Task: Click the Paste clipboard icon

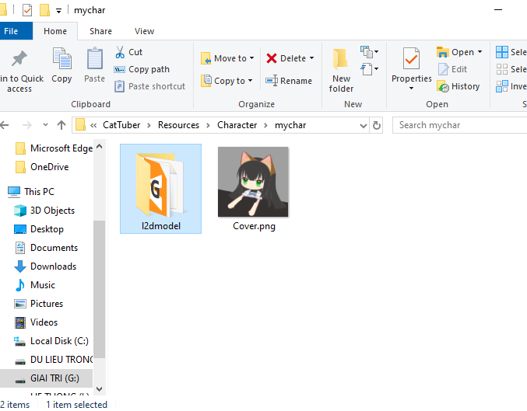Action: click(95, 58)
